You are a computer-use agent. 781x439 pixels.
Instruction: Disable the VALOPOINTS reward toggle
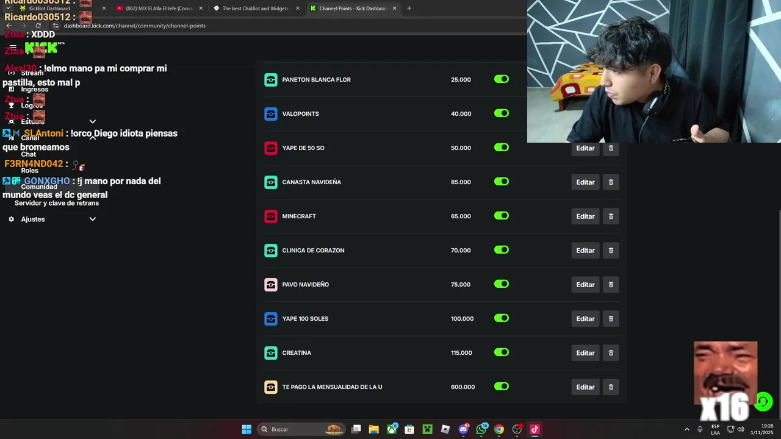tap(502, 113)
